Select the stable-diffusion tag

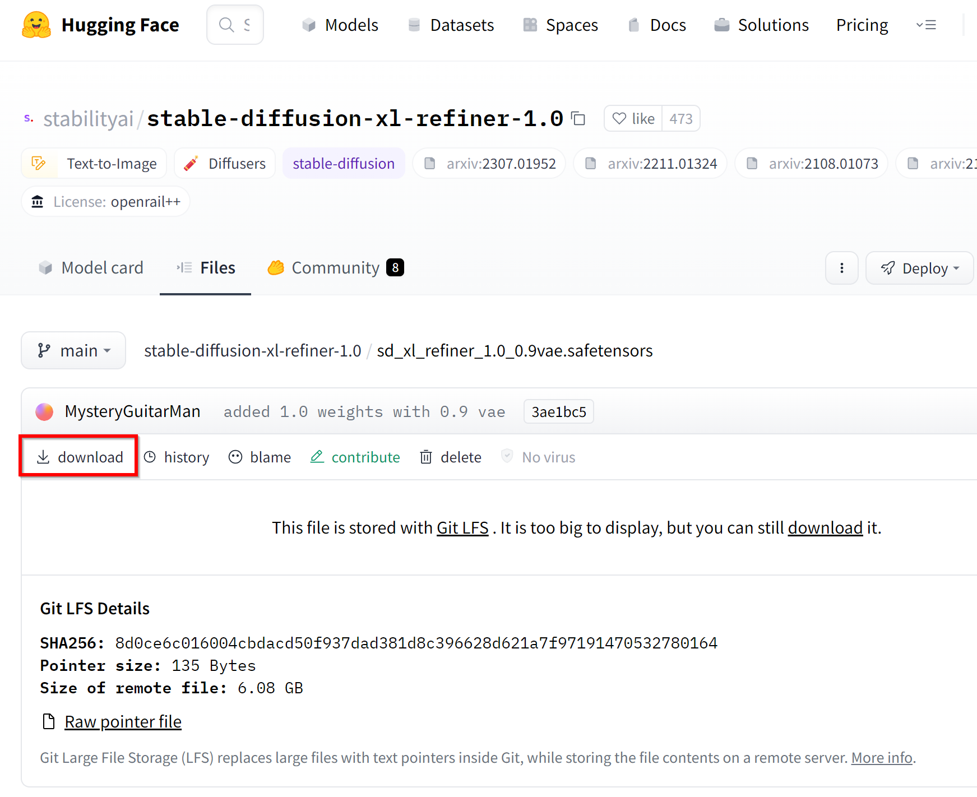pyautogui.click(x=344, y=164)
